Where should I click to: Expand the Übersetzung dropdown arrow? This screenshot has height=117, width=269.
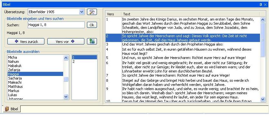pyautogui.click(x=82, y=12)
